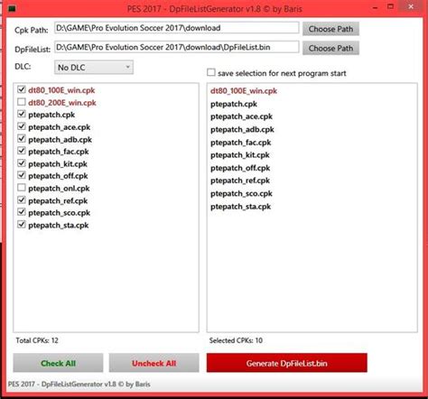Uncheck the ptepatch_kit.cpk checkbox
Viewport: 428px width, 399px height.
coord(22,162)
